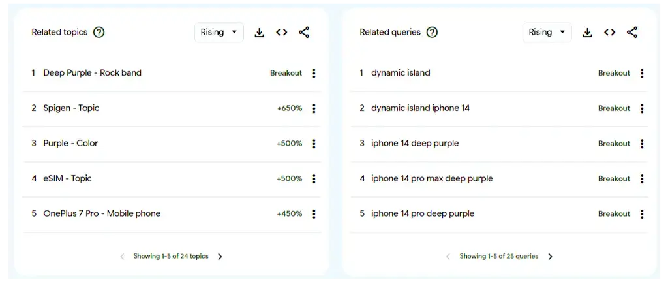The image size is (668, 282).
Task: Open dynamic island iphone 14 query
Action: tap(421, 108)
